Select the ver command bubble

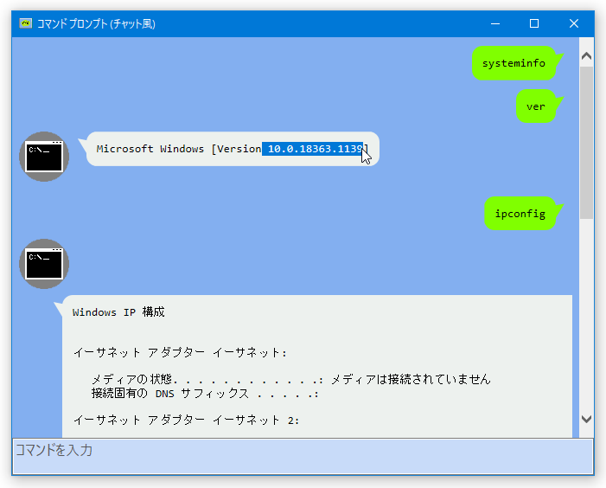tap(536, 106)
